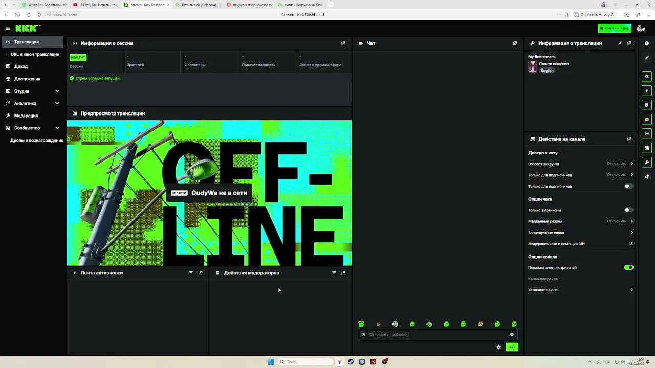Toggle the session info broadcast widget in sidebar
The width and height of the screenshot is (655, 368).
[x=647, y=134]
